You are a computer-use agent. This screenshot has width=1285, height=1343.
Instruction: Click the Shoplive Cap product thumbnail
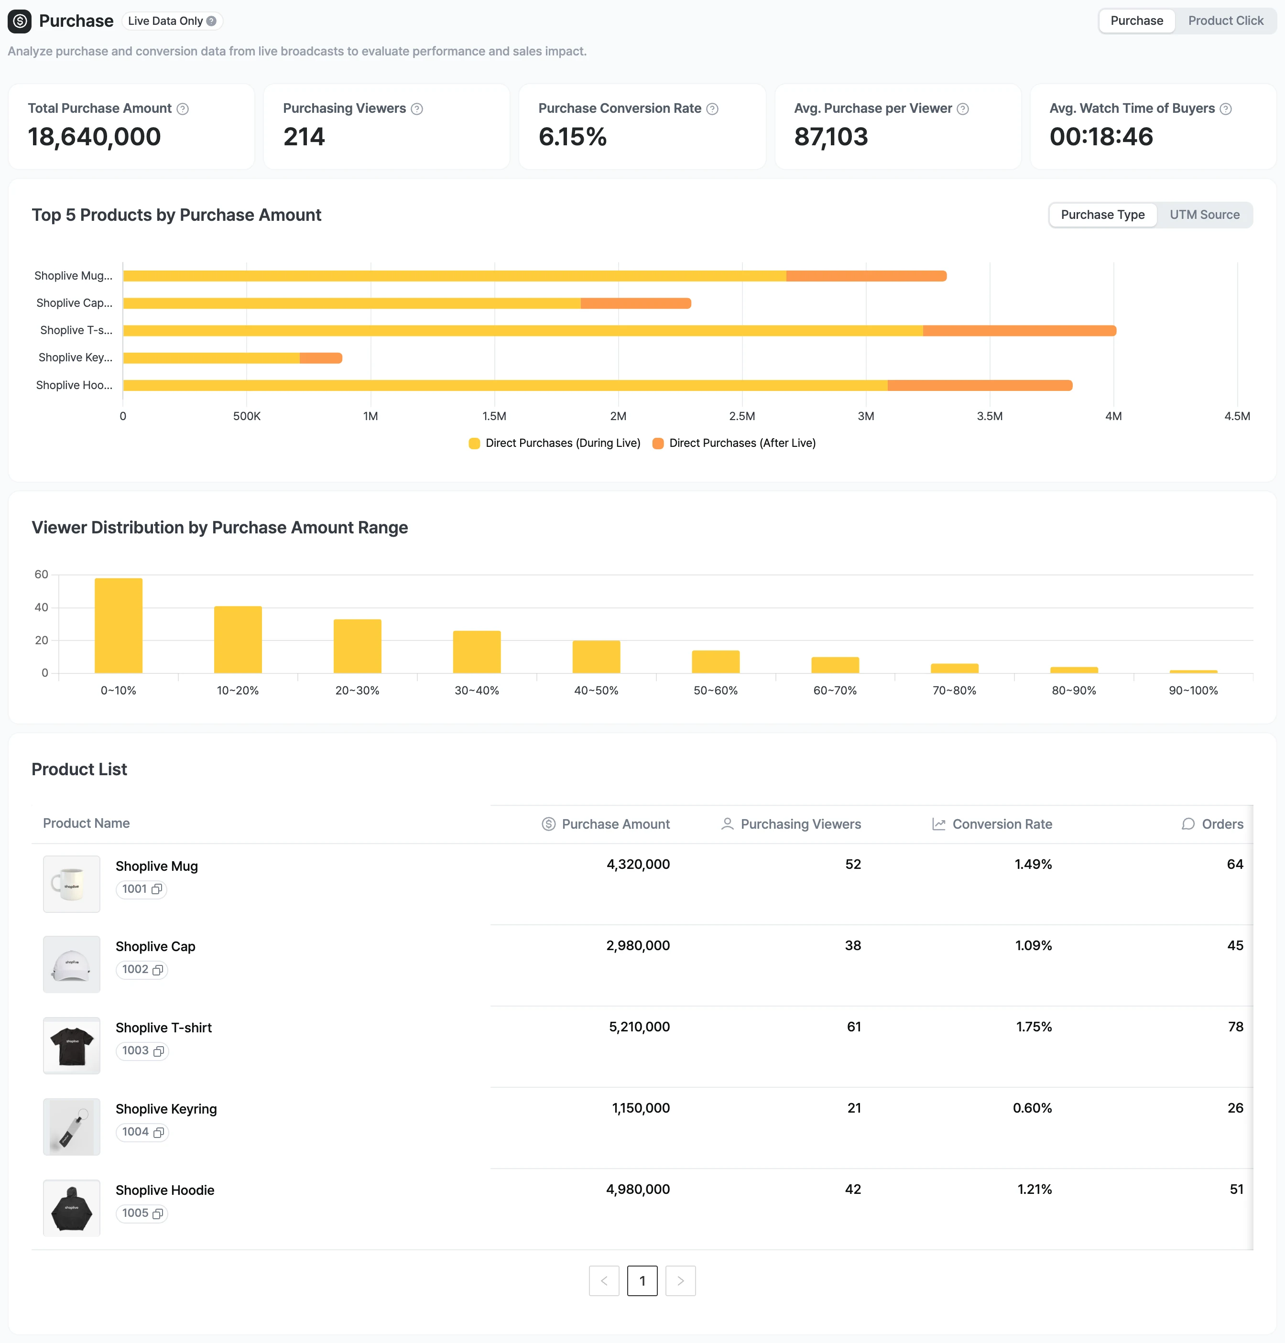72,964
